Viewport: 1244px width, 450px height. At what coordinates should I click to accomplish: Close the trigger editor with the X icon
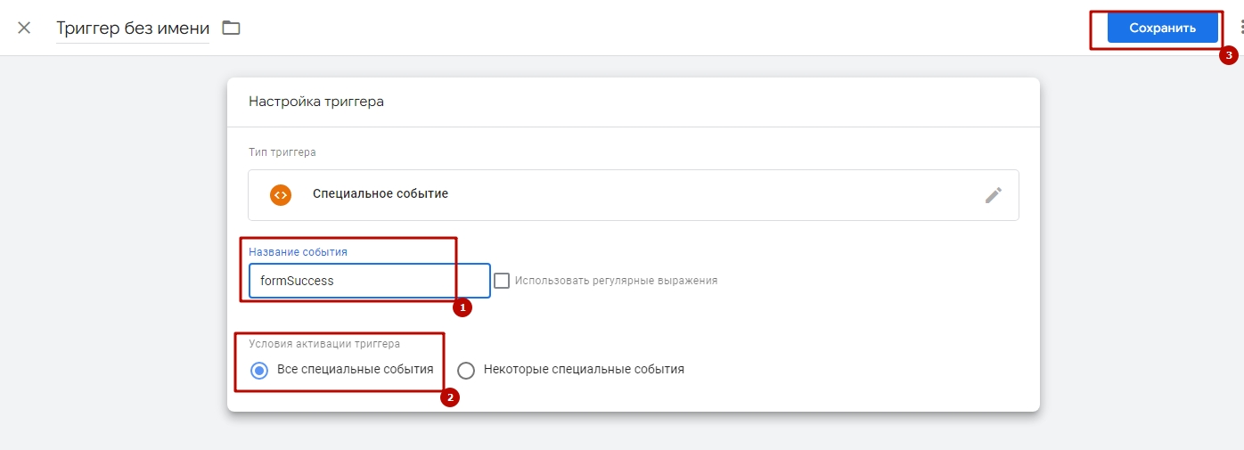coord(24,28)
